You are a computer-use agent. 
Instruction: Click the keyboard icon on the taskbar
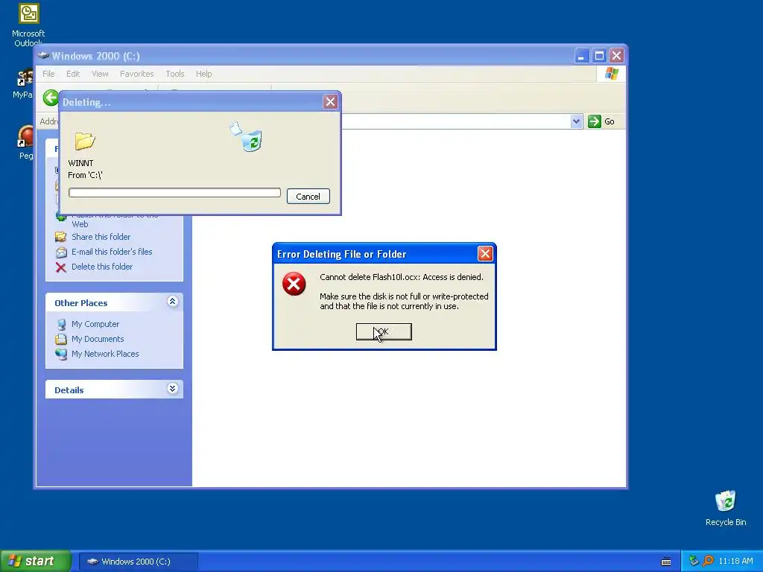[x=666, y=562]
